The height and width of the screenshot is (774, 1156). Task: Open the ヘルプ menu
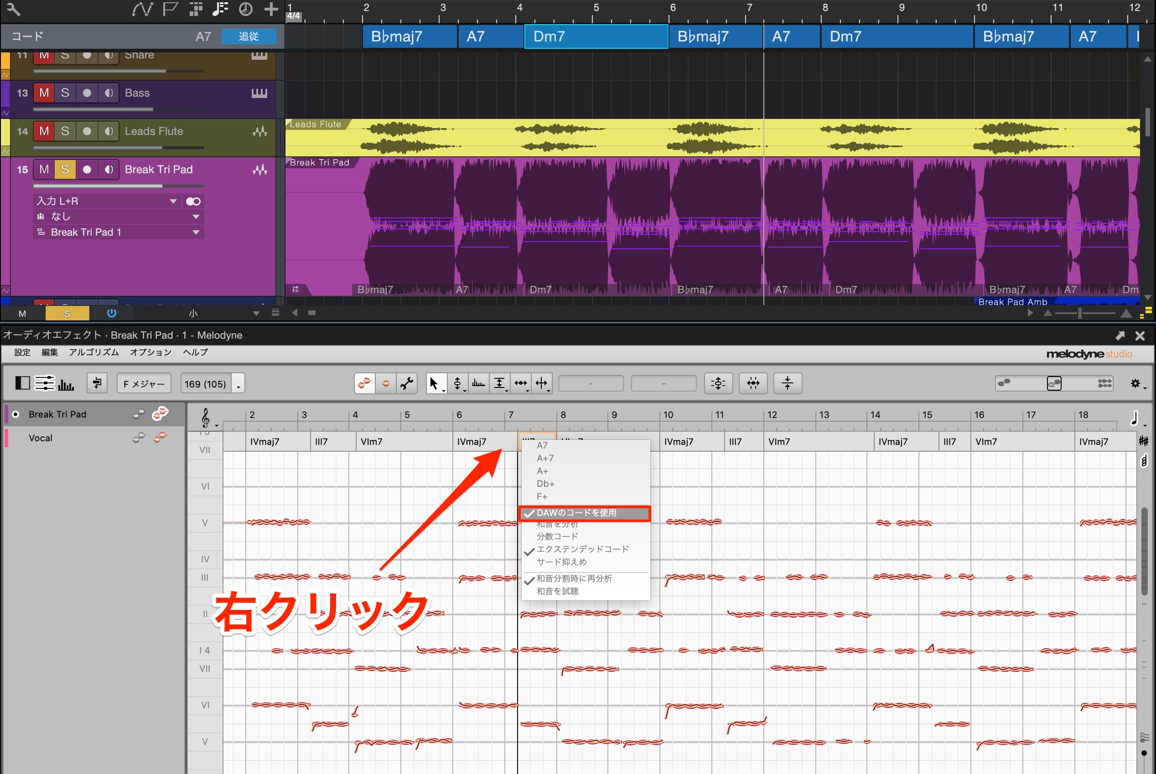coord(196,352)
